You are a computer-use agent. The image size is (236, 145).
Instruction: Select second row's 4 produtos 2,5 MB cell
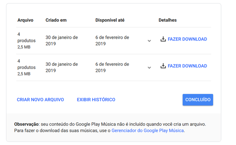click(x=26, y=67)
